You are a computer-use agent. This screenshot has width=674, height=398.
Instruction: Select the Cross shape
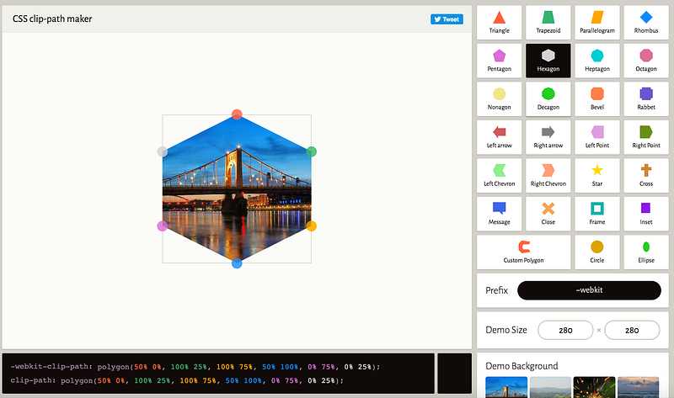[x=646, y=176]
